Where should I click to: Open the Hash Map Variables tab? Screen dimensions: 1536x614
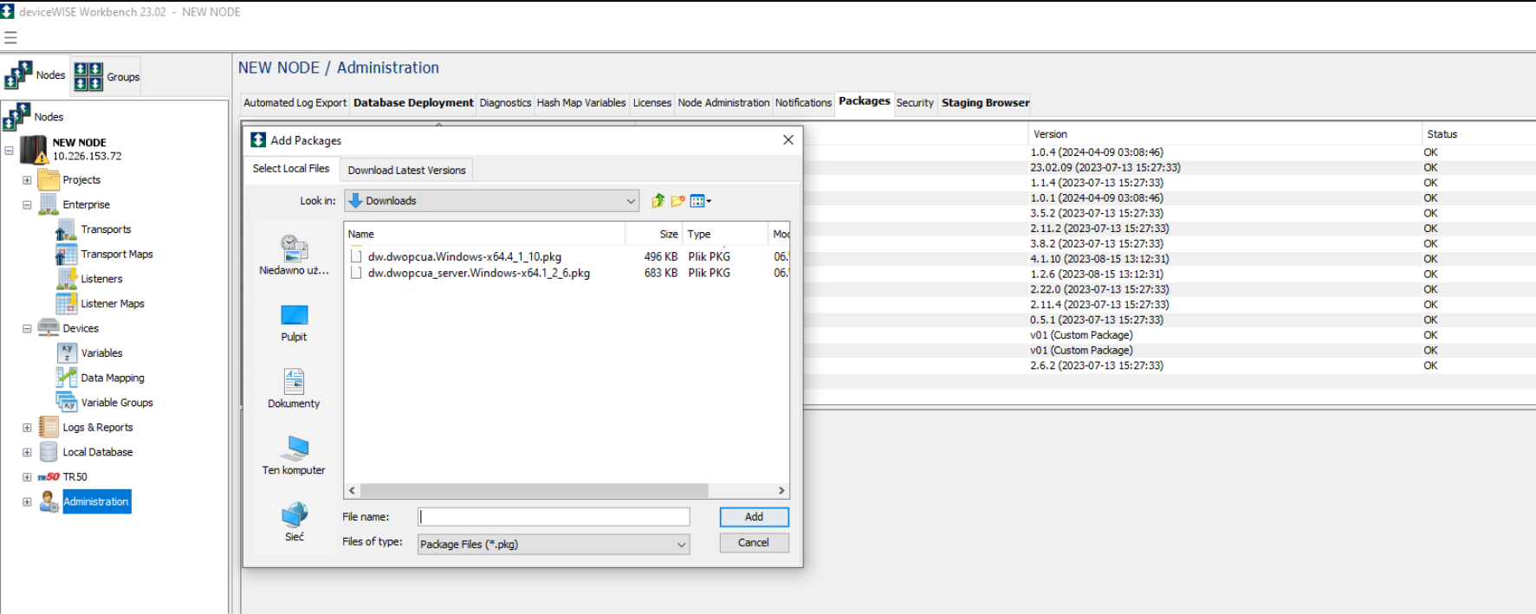point(581,103)
